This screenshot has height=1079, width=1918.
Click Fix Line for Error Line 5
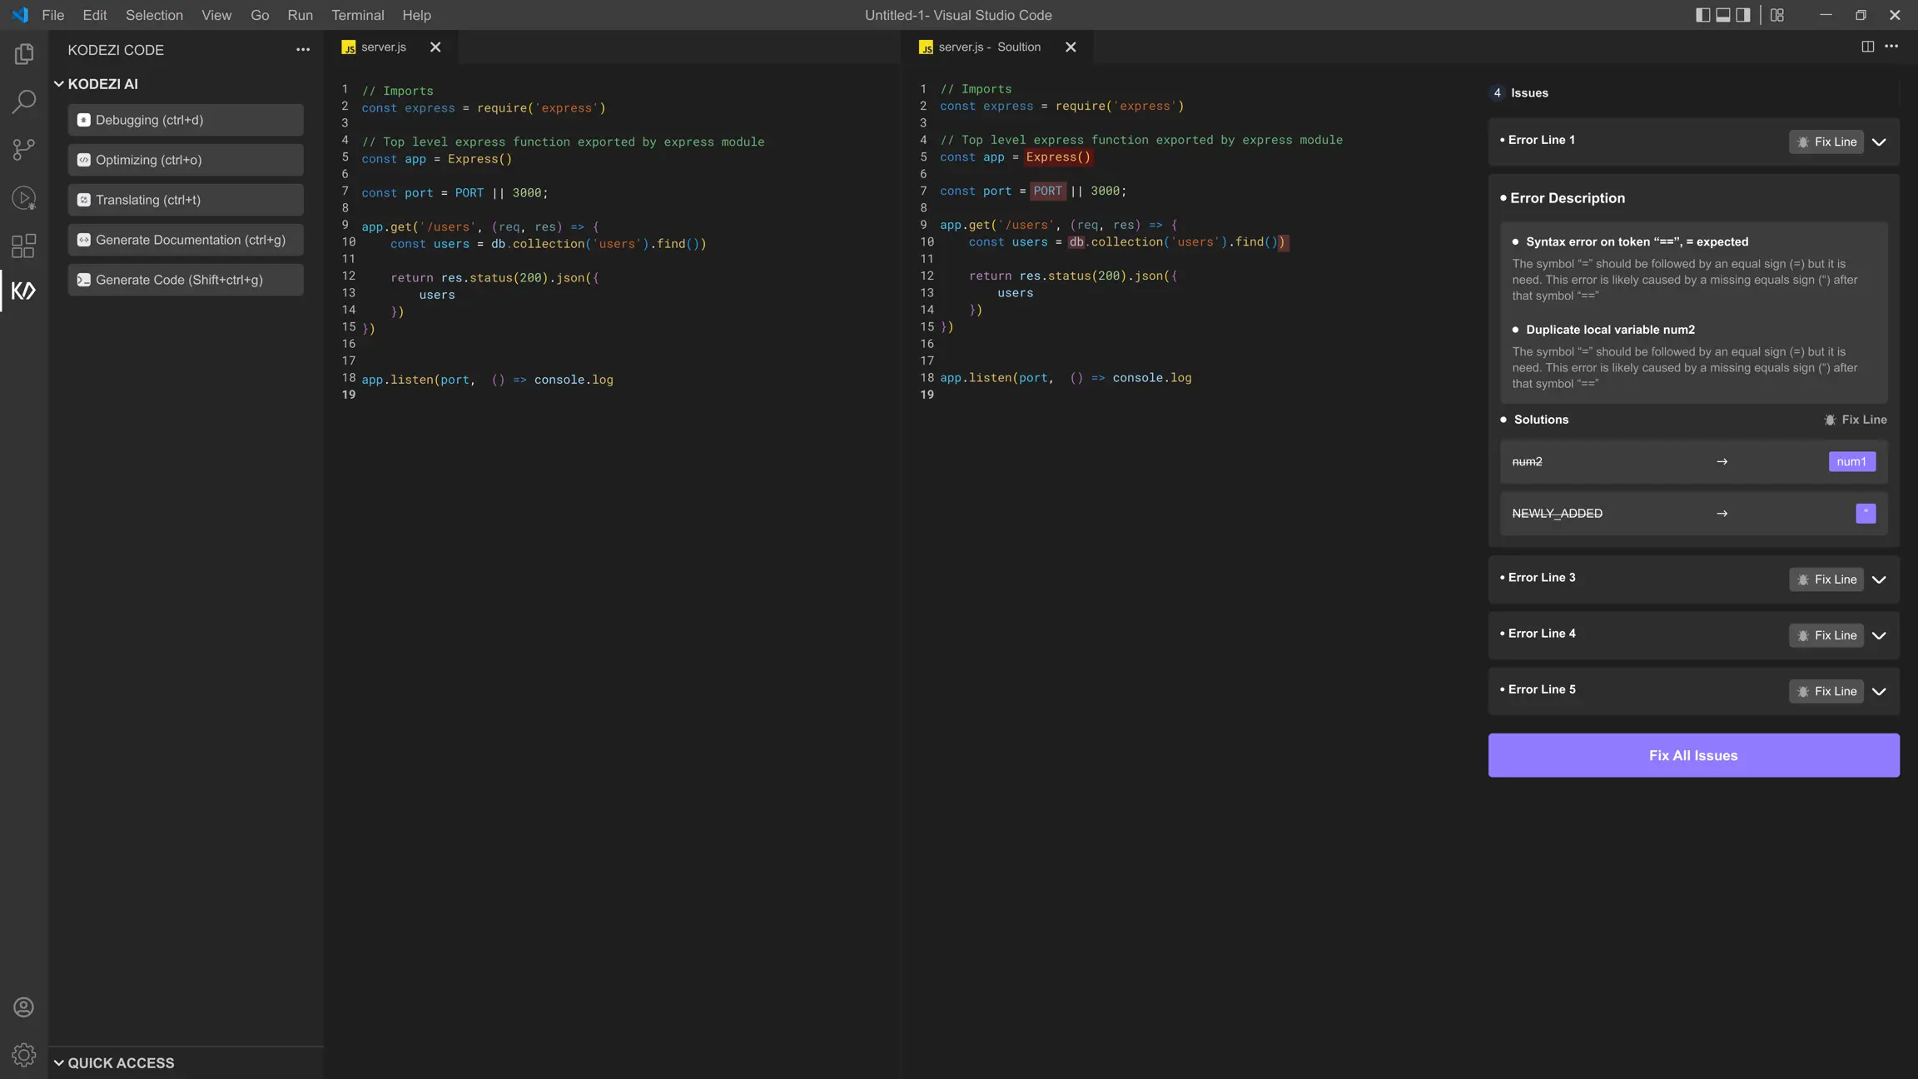(1826, 691)
